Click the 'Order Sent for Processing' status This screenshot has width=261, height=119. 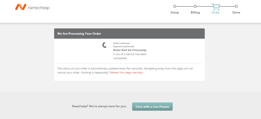click(x=129, y=50)
